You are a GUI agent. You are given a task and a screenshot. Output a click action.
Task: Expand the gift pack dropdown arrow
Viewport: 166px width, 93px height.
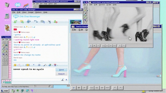pos(58,65)
